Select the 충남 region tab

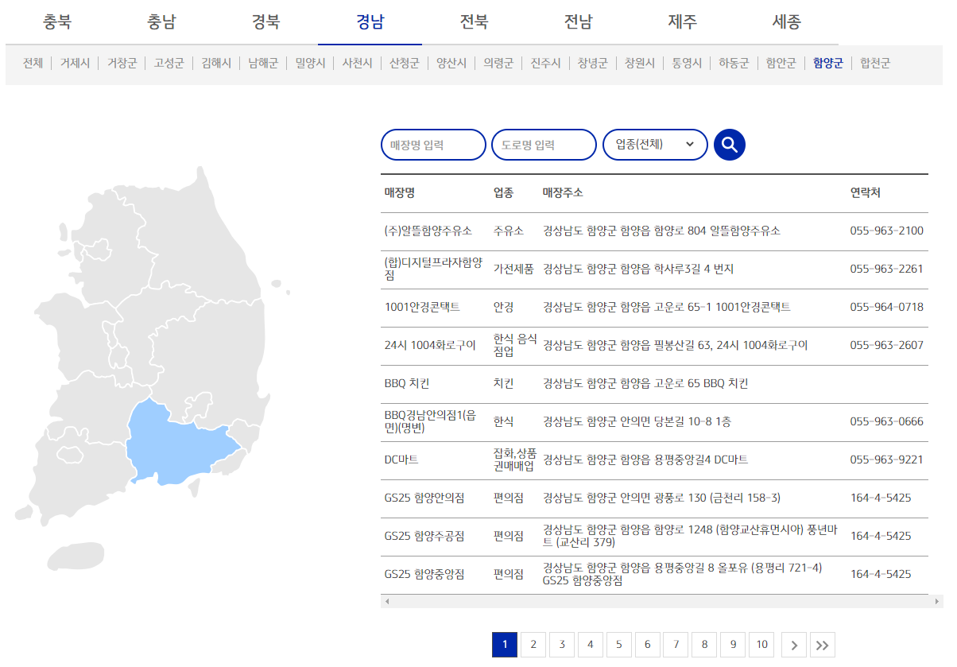coord(161,22)
